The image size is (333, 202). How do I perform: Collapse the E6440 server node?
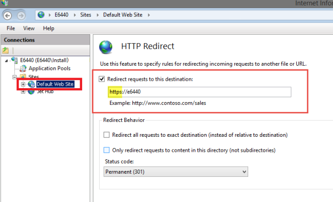point(6,61)
